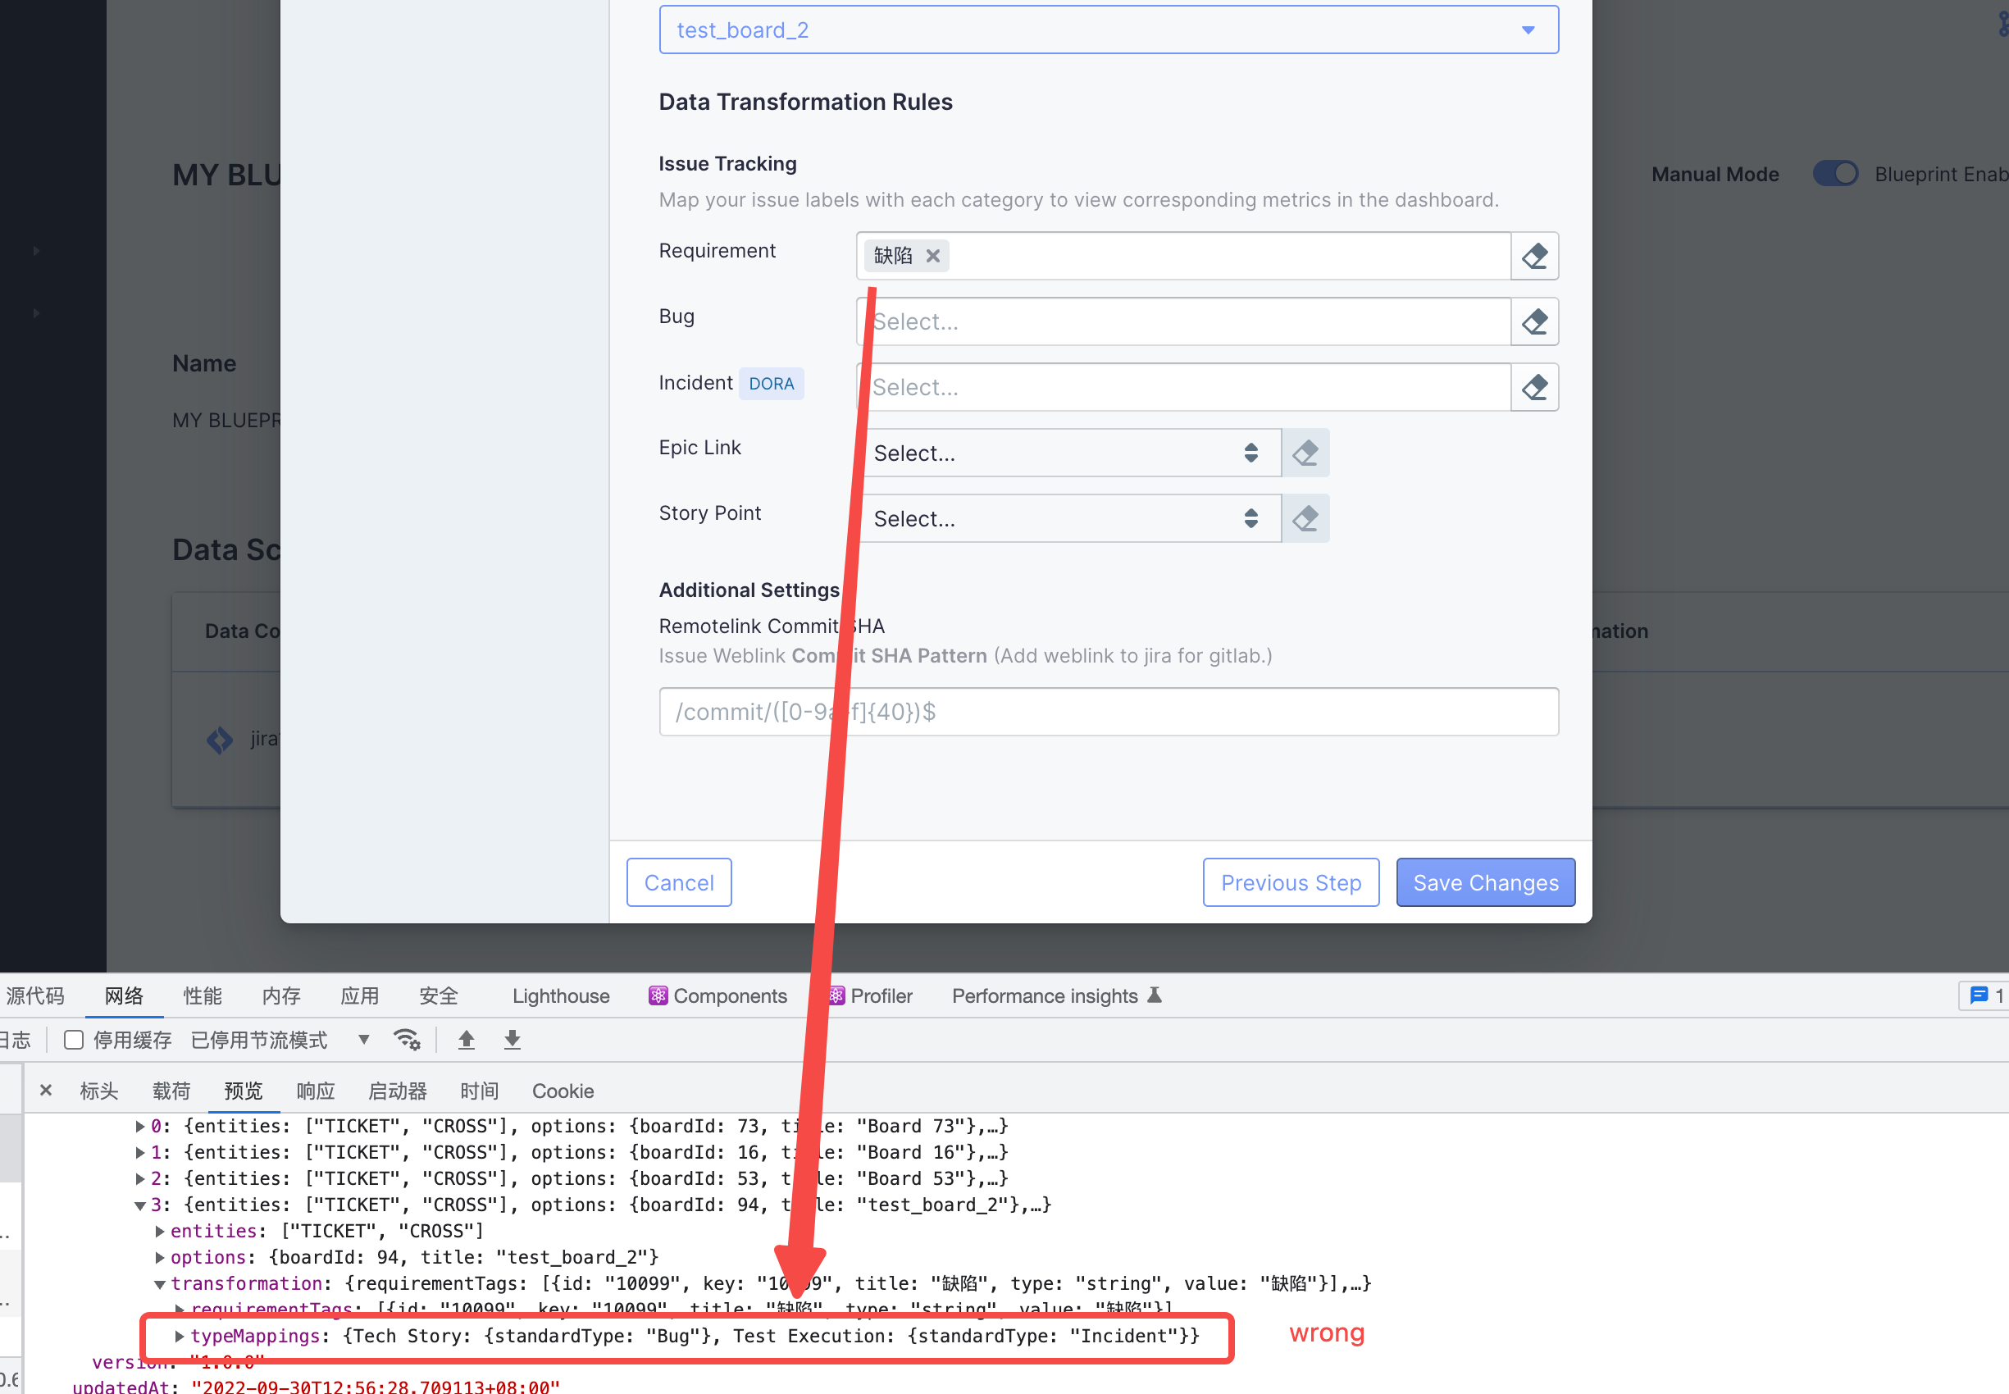The width and height of the screenshot is (2009, 1394).
Task: Open the Story Point select dropdown
Action: 1069,518
